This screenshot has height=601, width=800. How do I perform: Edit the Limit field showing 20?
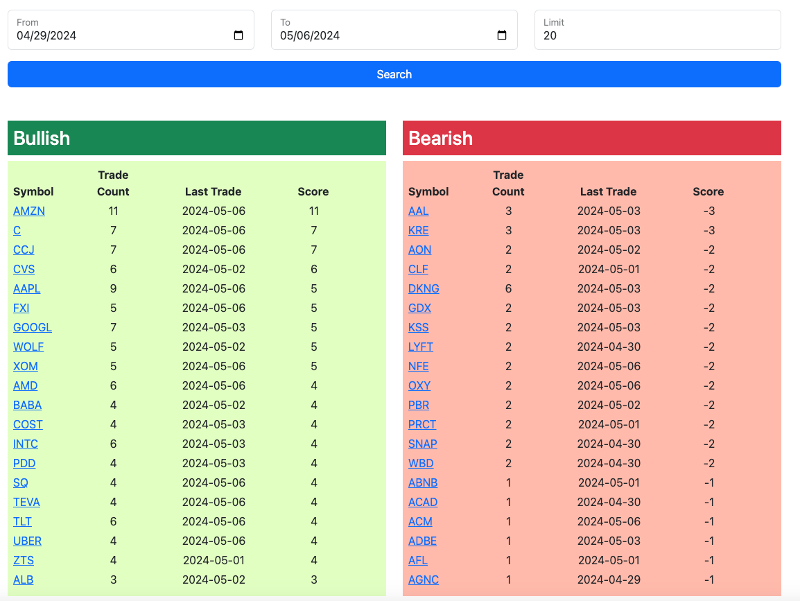click(x=658, y=30)
